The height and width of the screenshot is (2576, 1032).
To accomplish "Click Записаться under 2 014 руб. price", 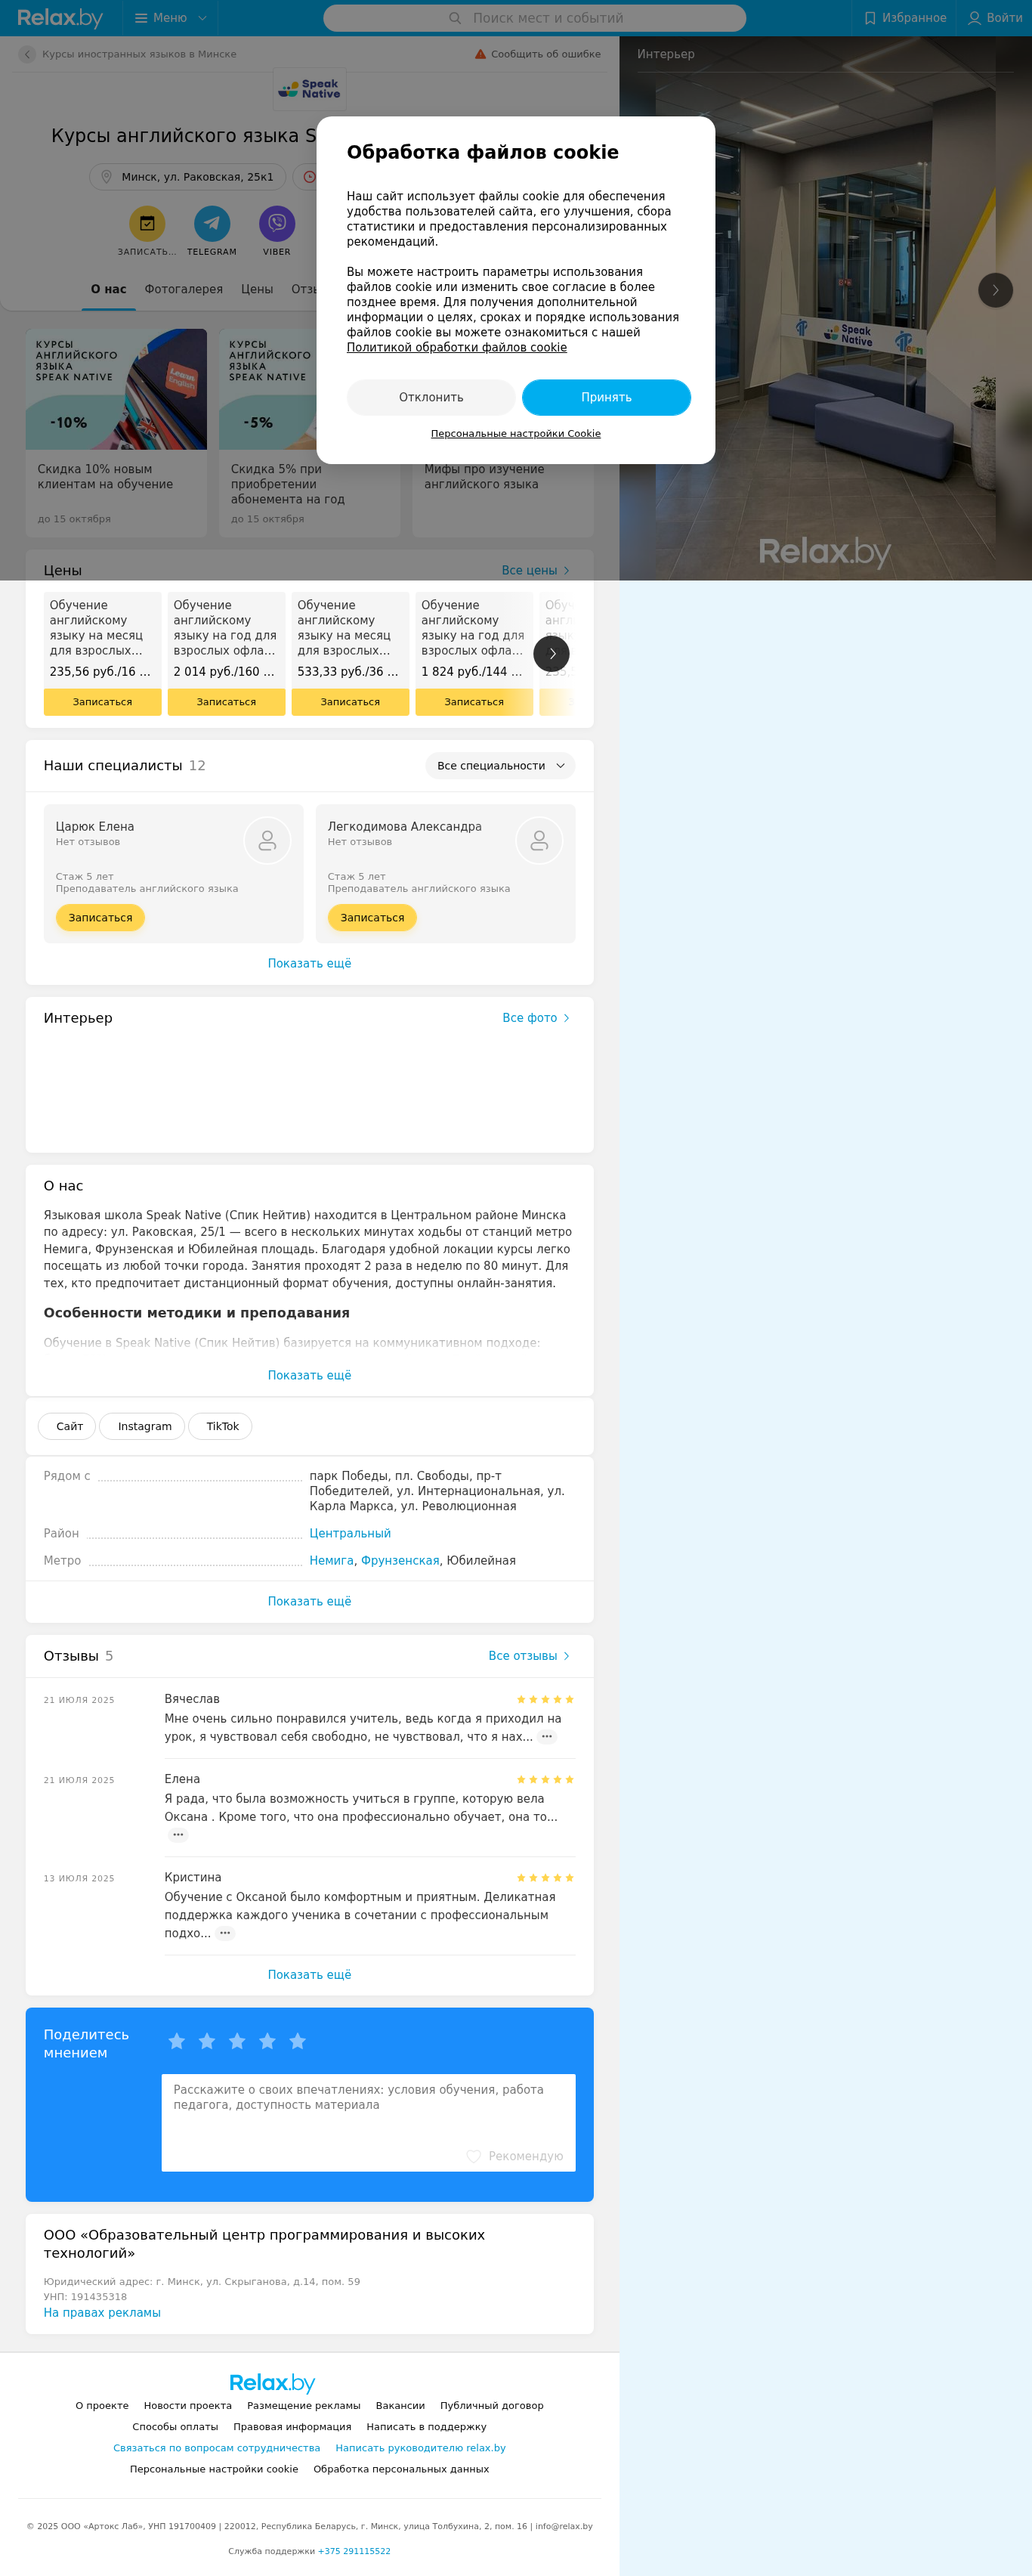I will [x=226, y=702].
